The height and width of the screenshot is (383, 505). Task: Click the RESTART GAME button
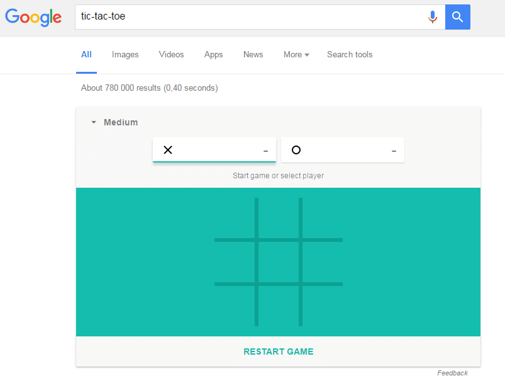[278, 352]
